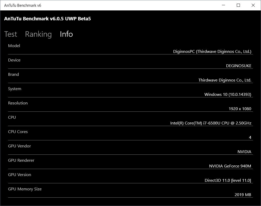The image size is (261, 206).
Task: Select Windows 10 (10.0.14393) value
Action: (228, 95)
